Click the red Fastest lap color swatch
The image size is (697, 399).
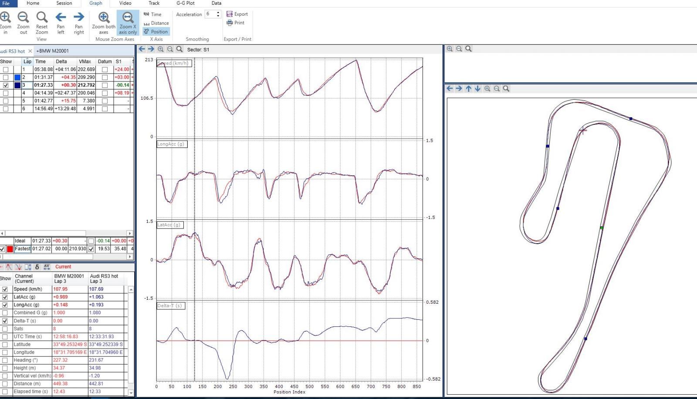10,249
